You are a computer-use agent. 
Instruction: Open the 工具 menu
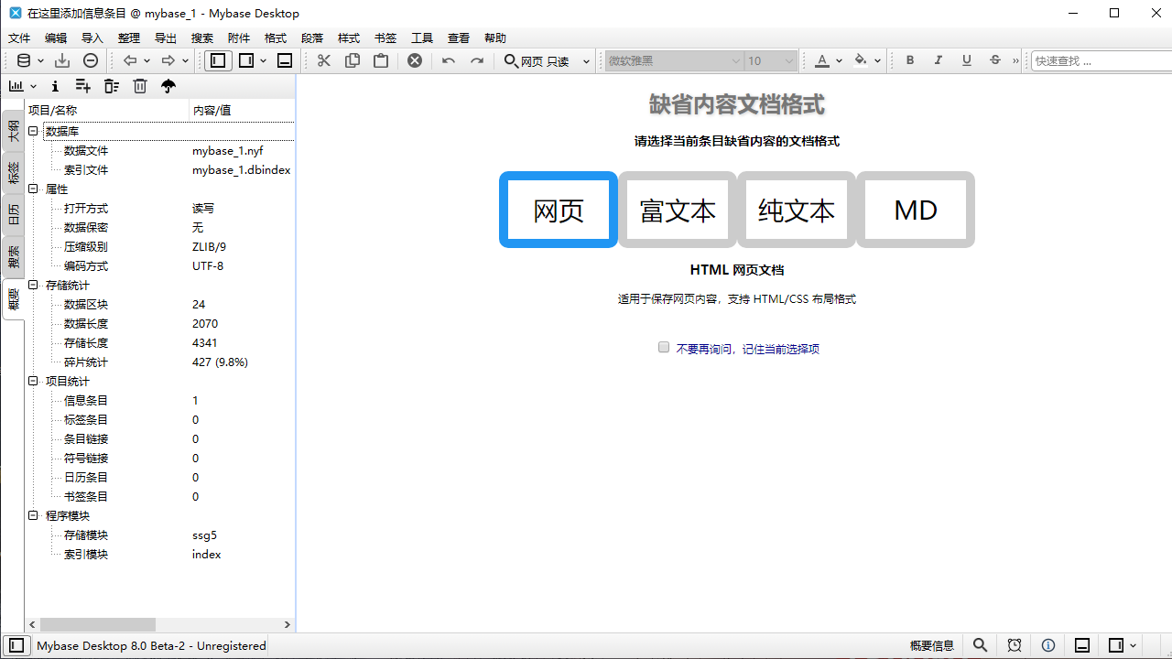point(421,38)
